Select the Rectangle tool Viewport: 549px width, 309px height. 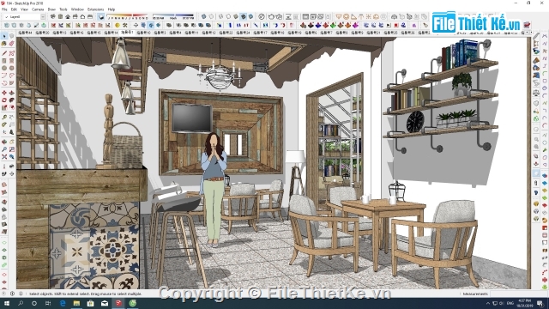(x=4, y=61)
